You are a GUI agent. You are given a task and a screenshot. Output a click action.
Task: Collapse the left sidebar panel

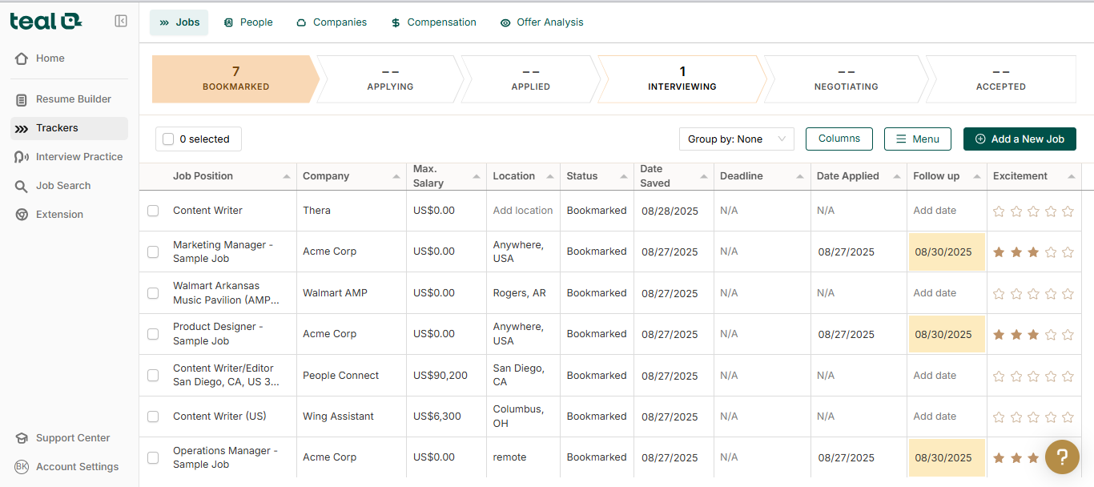[121, 21]
